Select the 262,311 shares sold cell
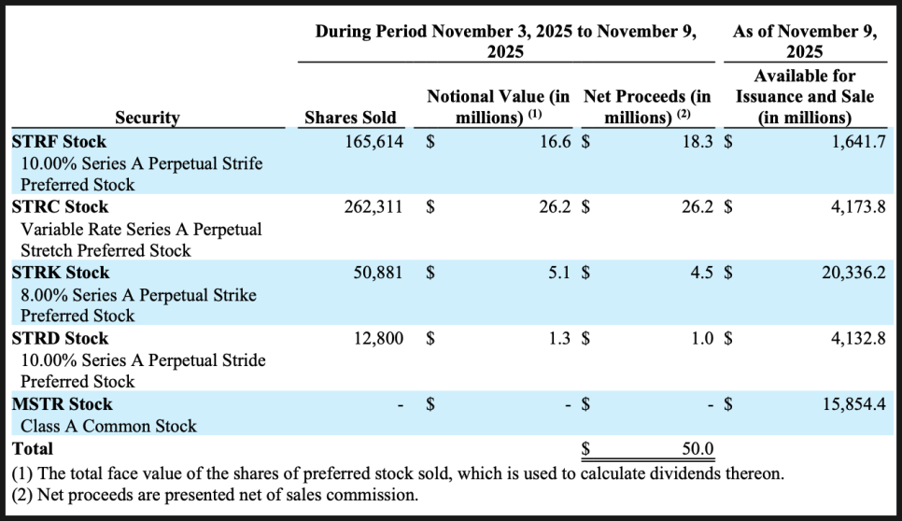Screen dimensions: 902x521 [373, 207]
